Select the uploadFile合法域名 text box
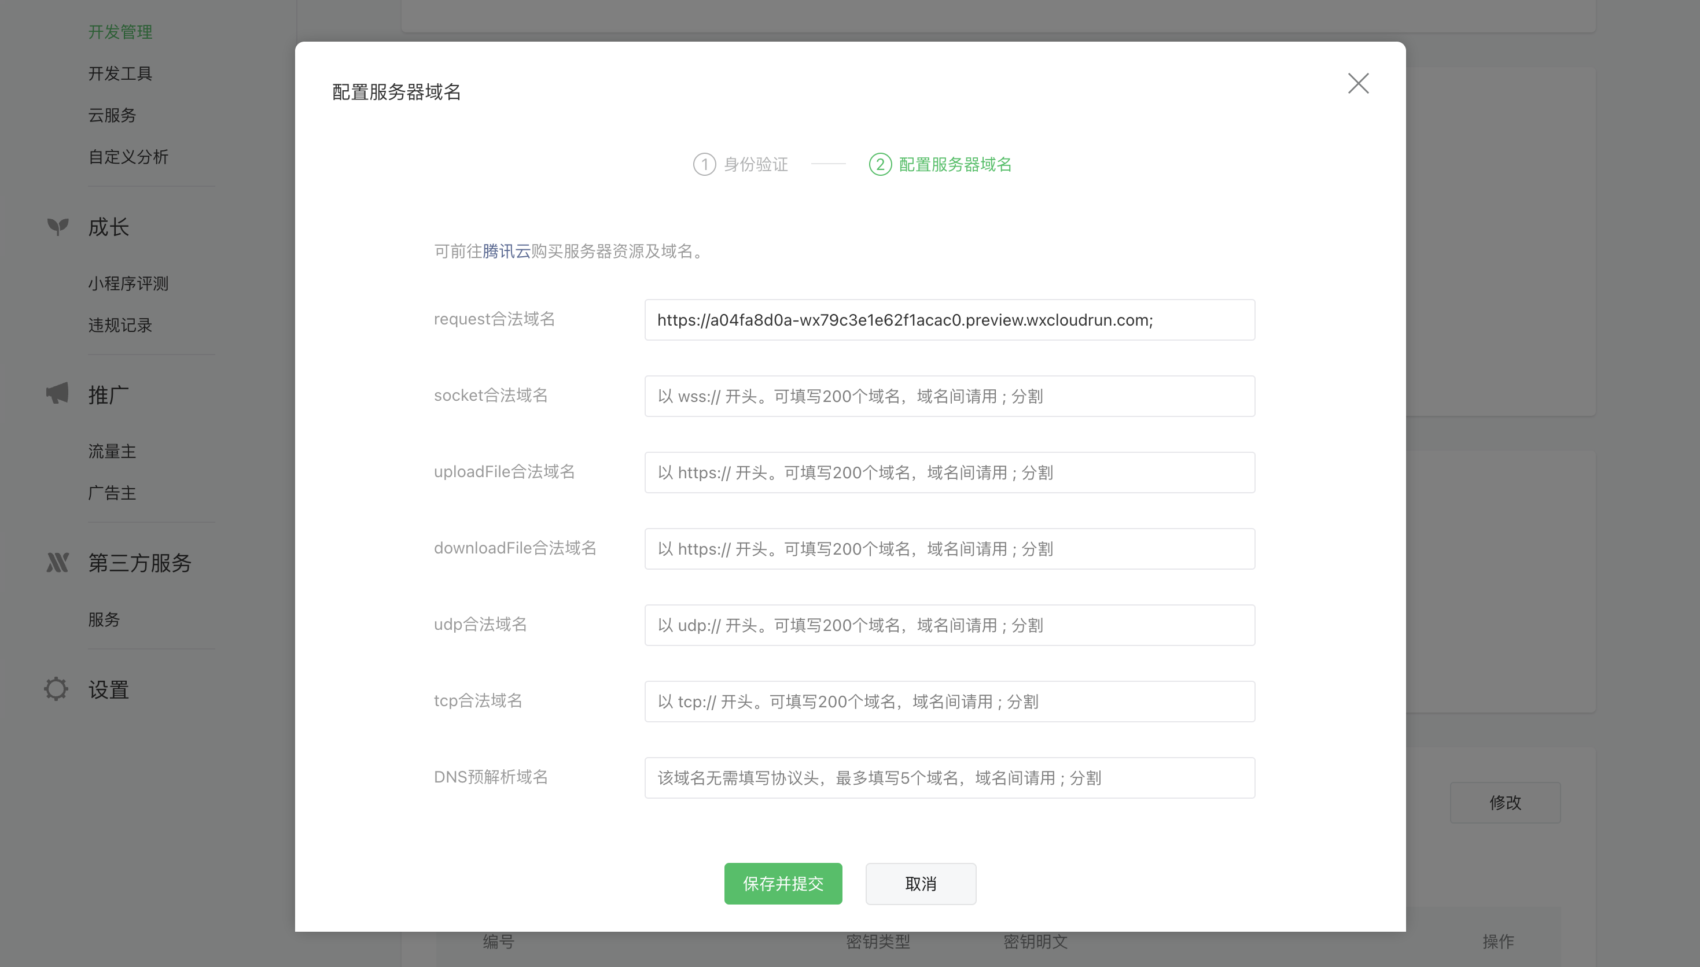 tap(948, 473)
